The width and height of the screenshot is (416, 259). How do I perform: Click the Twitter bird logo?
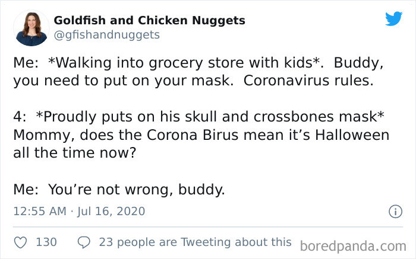coord(393,18)
